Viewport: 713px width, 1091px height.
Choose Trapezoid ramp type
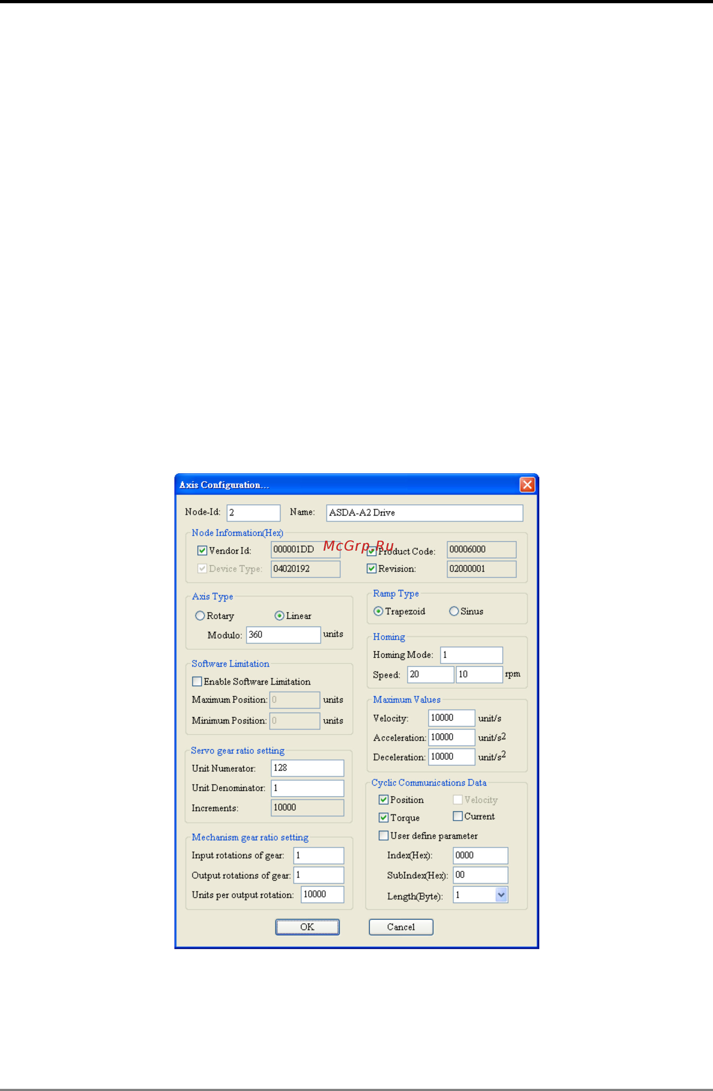378,611
